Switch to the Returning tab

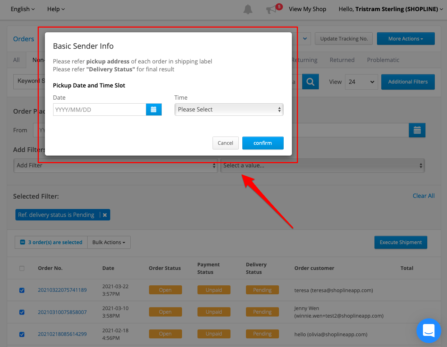pyautogui.click(x=304, y=60)
